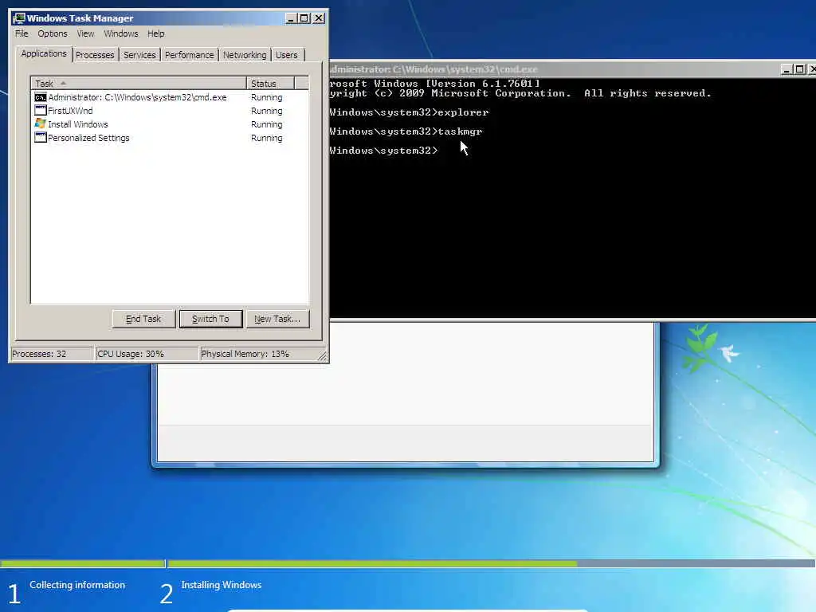This screenshot has height=612, width=816.
Task: Click the Physical Memory: 13% status entry
Action: coord(257,354)
